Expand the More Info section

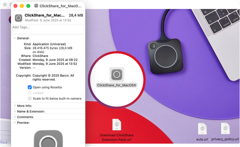15,106
